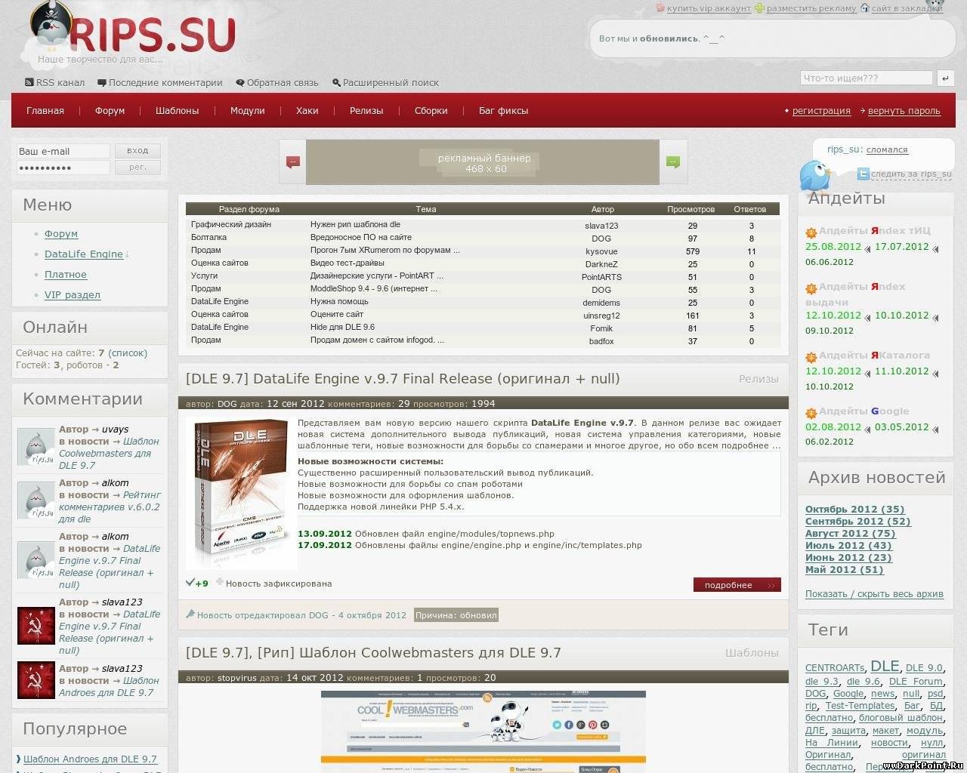Open the Шаблоны menu item
967x773 pixels.
[x=178, y=110]
